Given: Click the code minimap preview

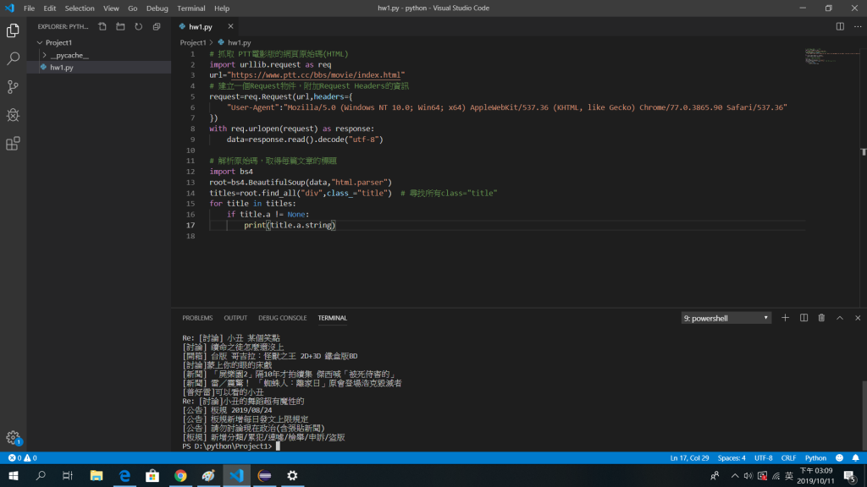Looking at the screenshot, I should click(x=832, y=57).
